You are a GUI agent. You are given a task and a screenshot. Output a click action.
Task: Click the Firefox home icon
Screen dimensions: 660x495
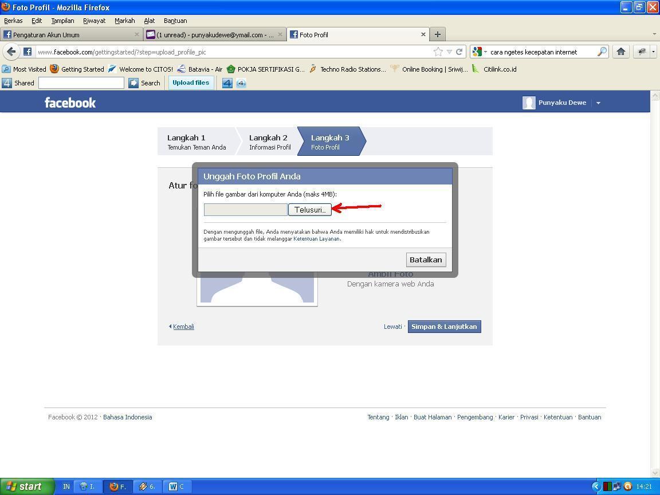click(x=621, y=52)
